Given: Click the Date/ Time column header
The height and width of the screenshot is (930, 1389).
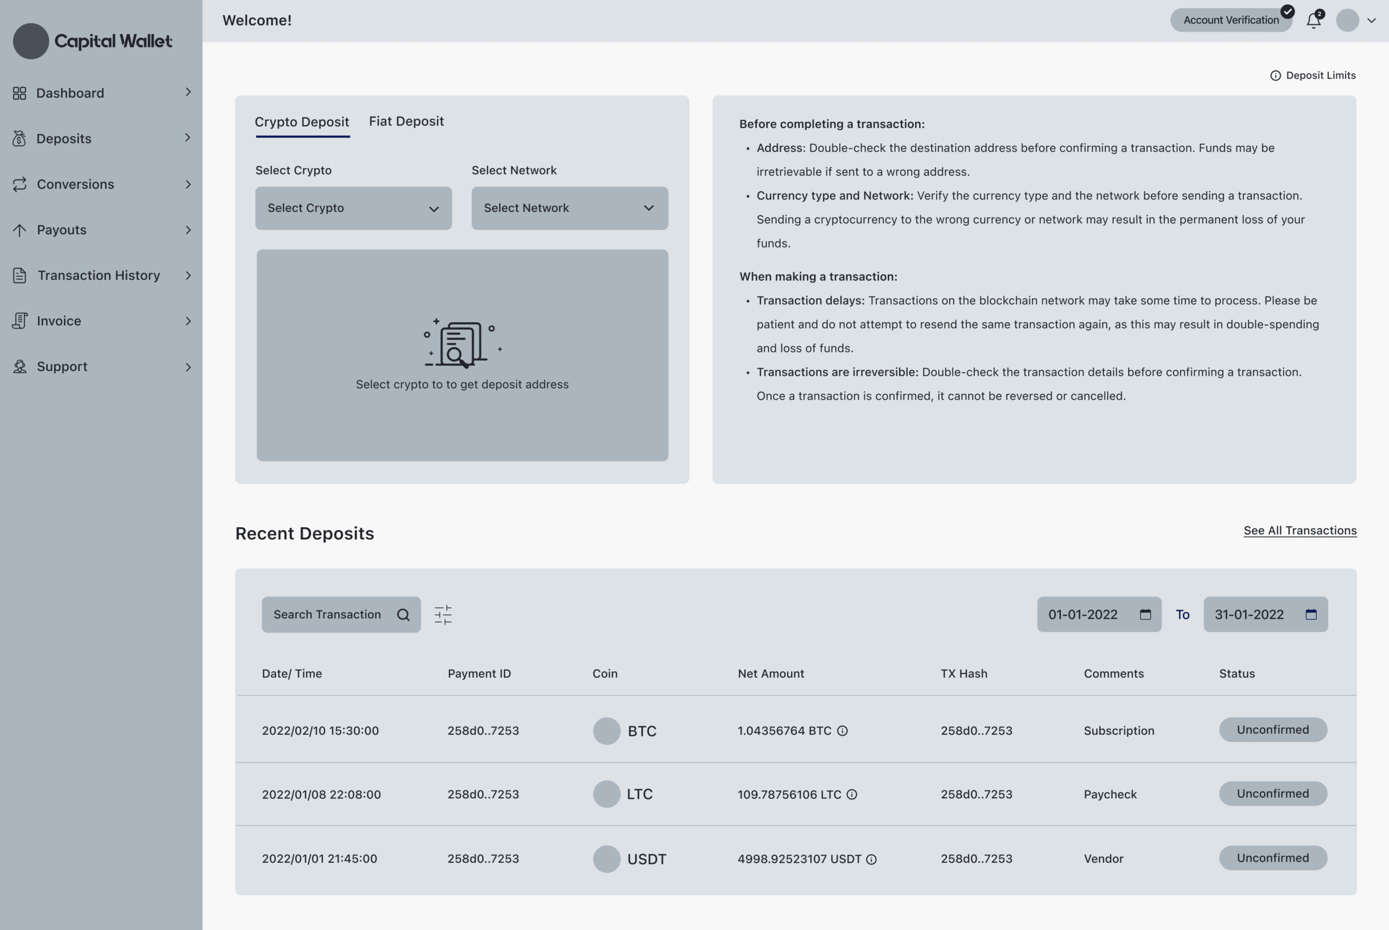Looking at the screenshot, I should click(x=292, y=674).
